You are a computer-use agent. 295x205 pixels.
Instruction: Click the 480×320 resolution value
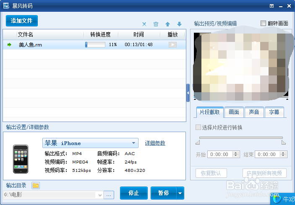click(x=135, y=171)
